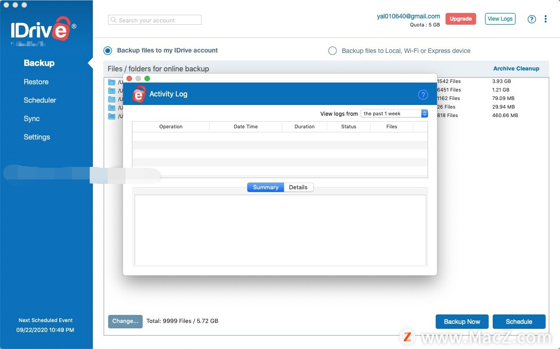560x349 pixels.
Task: Select the folder icon in the 460.66 MB row
Action: (x=112, y=116)
